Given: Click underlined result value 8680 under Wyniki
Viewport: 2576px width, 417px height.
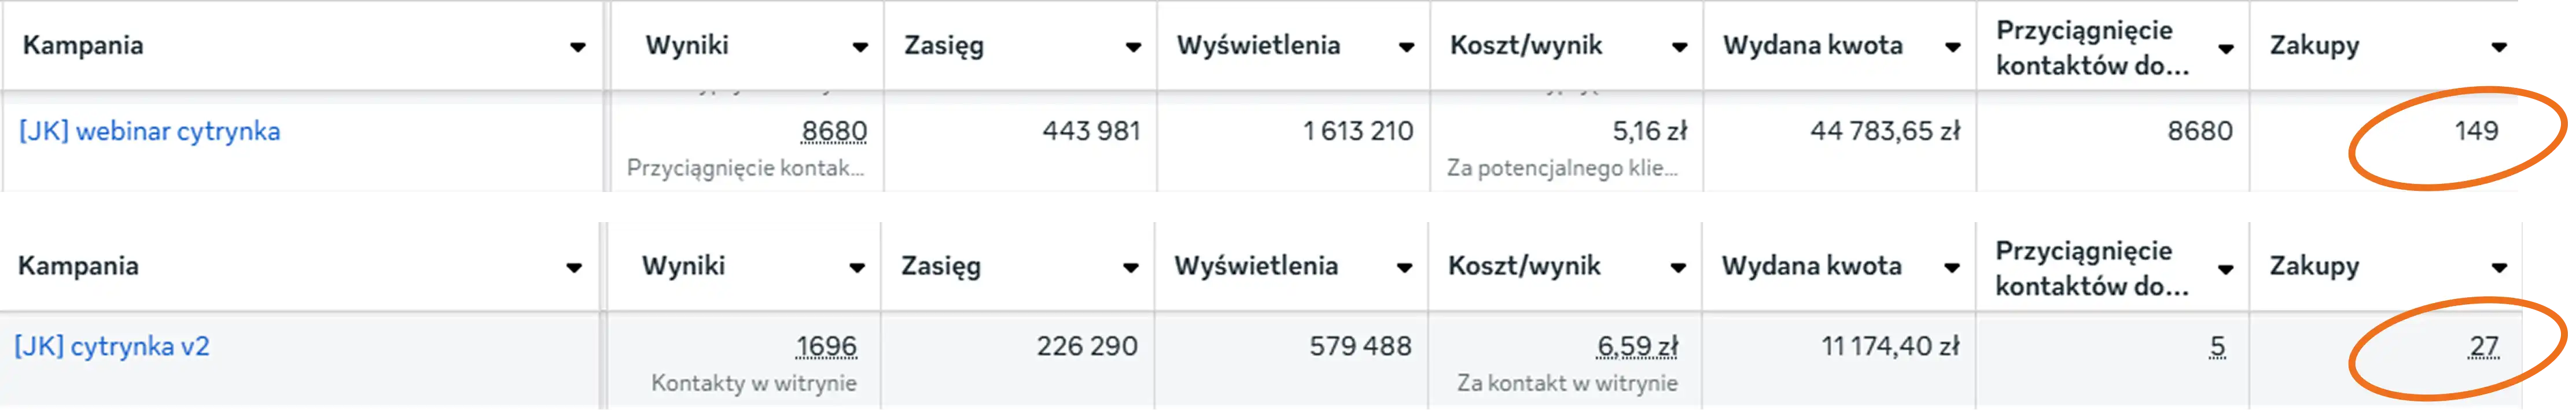Looking at the screenshot, I should point(834,131).
